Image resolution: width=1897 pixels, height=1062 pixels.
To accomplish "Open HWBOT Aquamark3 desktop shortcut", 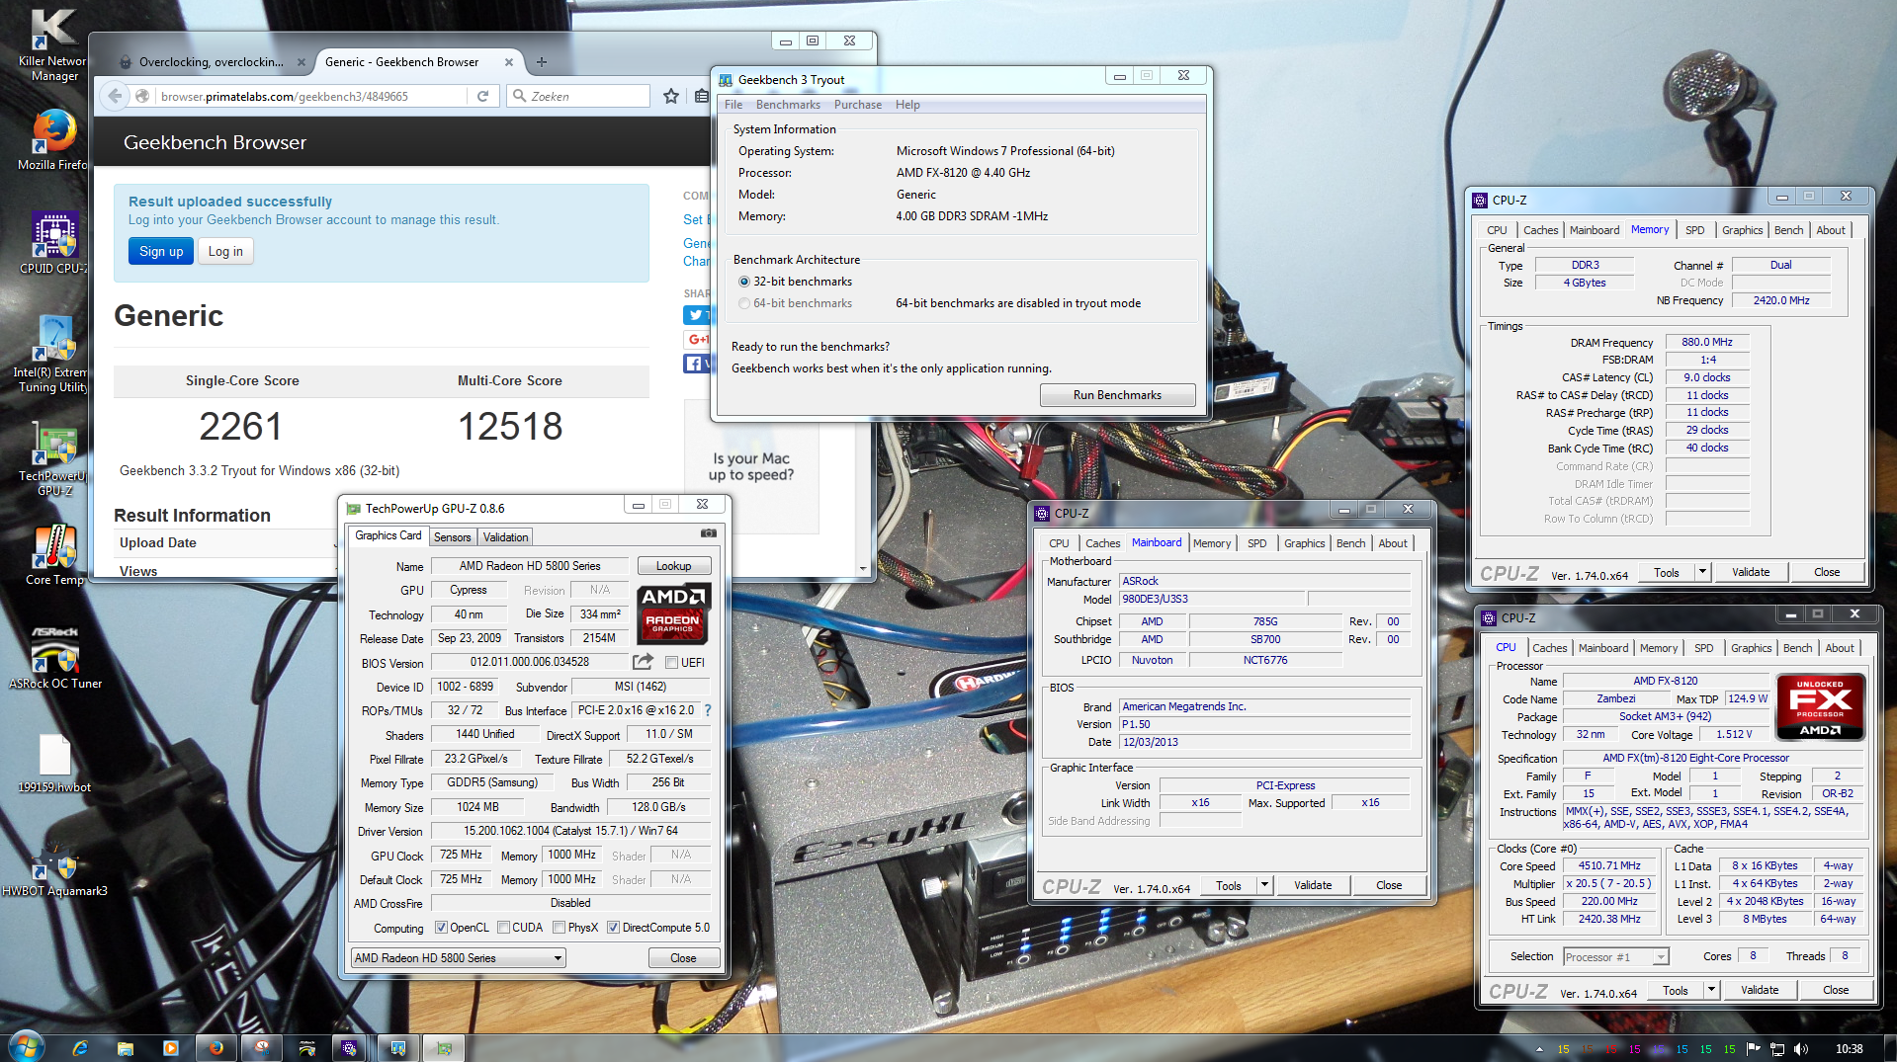I will 54,869.
